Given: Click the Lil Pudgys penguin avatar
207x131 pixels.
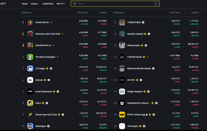Looking at the screenshot, I should pyautogui.click(x=30, y=68).
